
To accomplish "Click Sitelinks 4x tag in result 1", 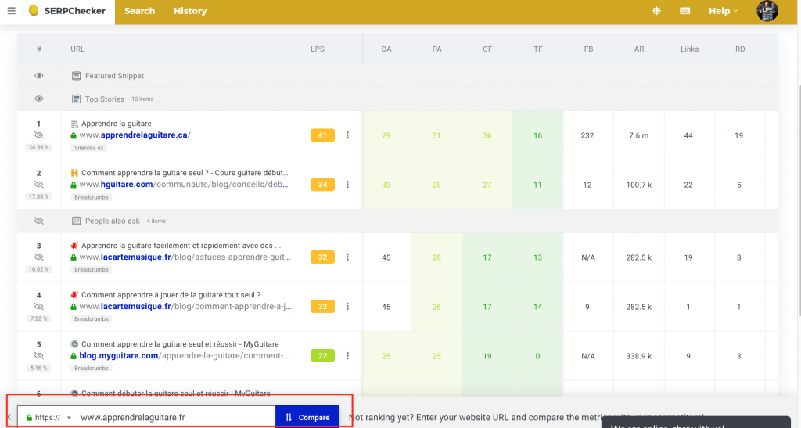I will (89, 148).
